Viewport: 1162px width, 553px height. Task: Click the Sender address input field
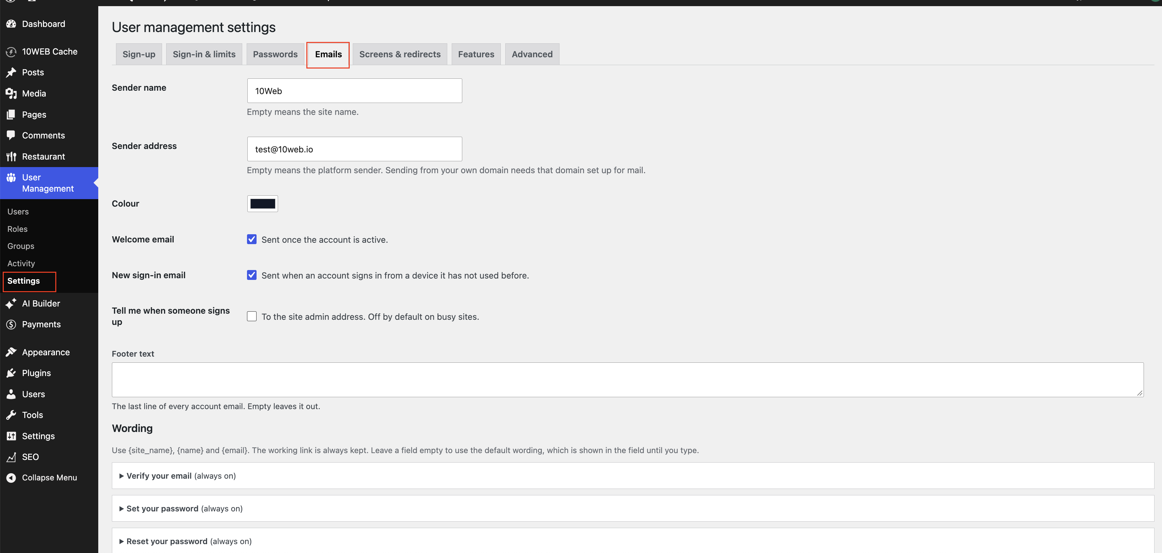click(x=354, y=149)
